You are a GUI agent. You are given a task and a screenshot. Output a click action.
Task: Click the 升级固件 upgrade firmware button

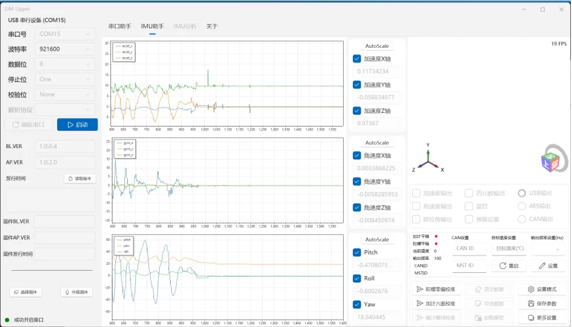click(x=76, y=292)
